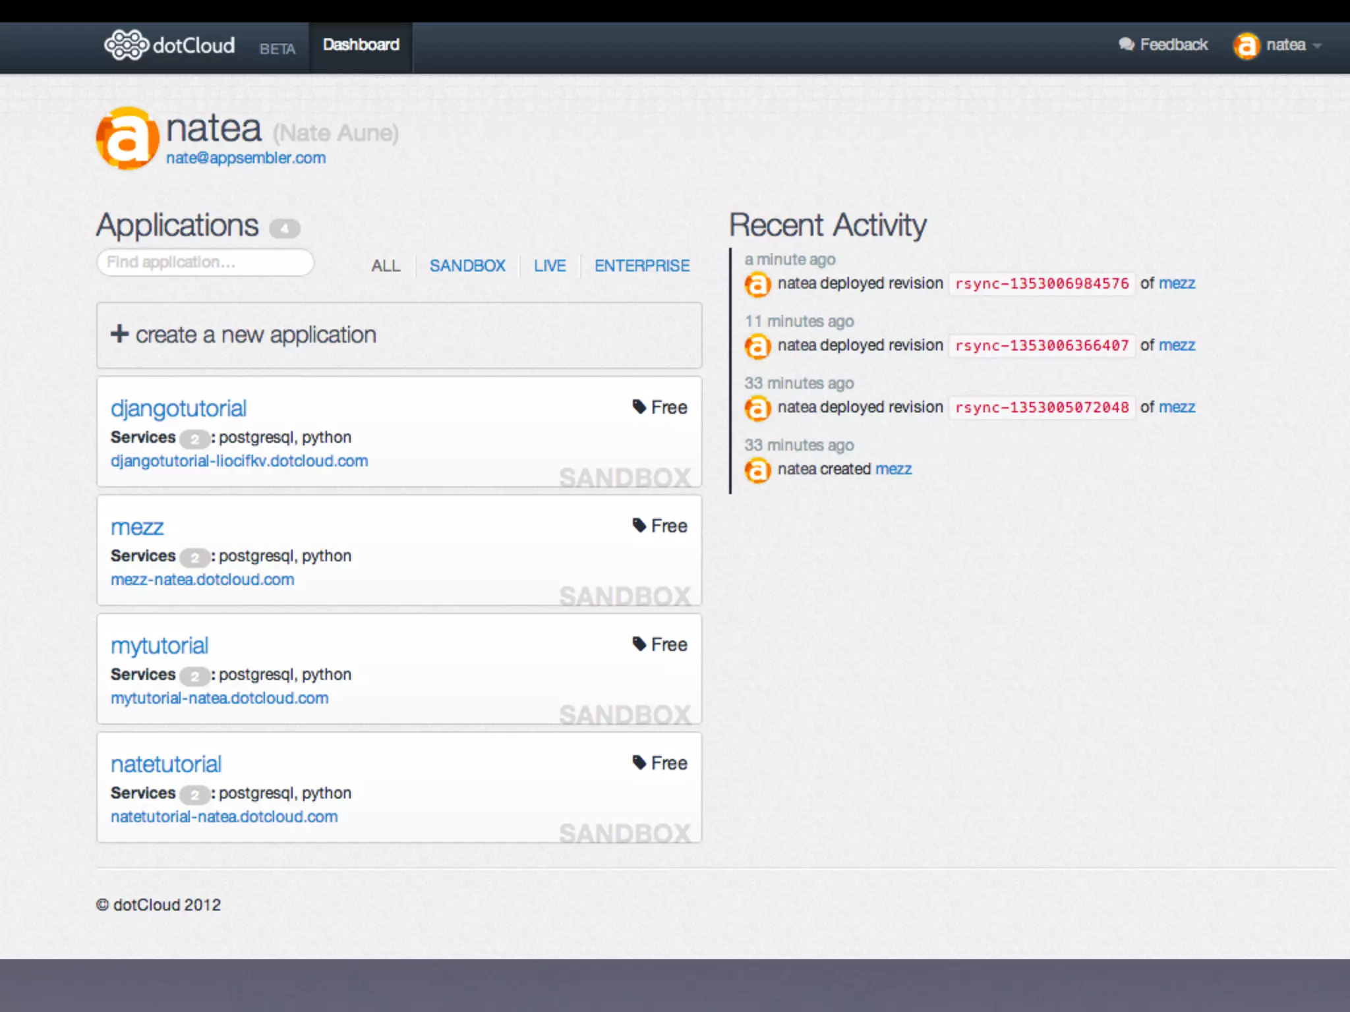Click the plus icon for new application
The height and width of the screenshot is (1012, 1350).
[x=119, y=334]
